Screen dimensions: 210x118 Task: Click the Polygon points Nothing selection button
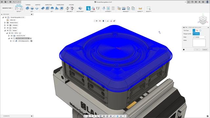click(196, 34)
